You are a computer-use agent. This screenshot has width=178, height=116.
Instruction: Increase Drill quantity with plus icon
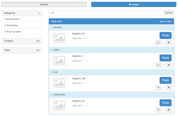click(x=169, y=87)
